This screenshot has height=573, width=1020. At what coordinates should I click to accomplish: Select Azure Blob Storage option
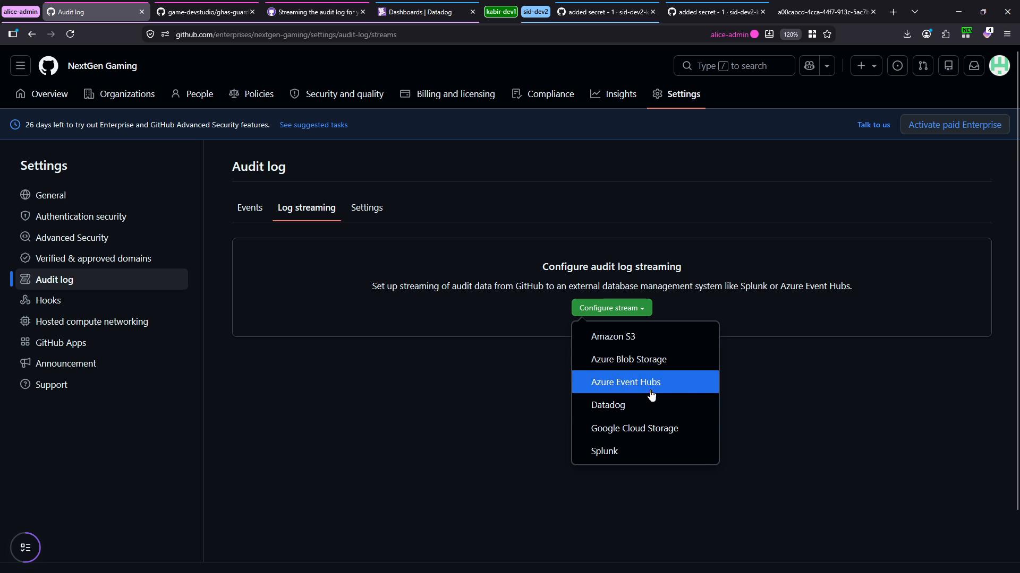click(645, 359)
